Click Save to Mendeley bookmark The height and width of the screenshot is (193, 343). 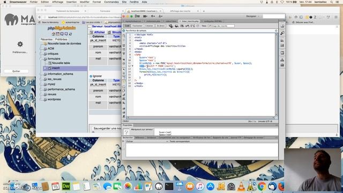49,23
